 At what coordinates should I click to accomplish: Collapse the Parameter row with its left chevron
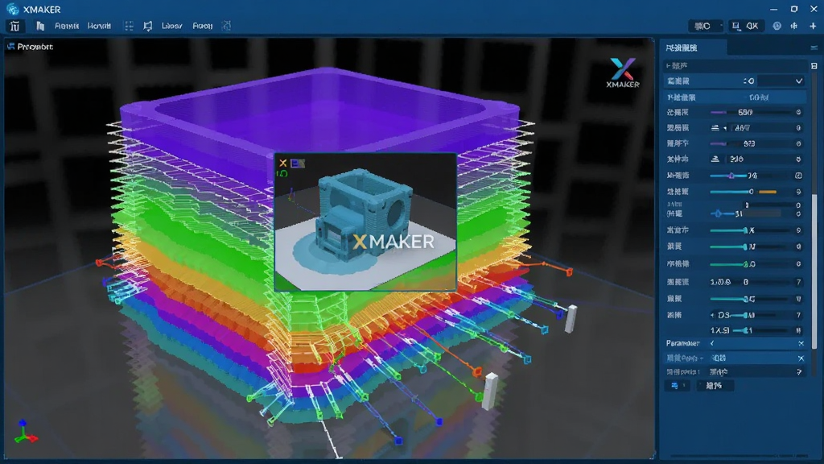pyautogui.click(x=713, y=343)
